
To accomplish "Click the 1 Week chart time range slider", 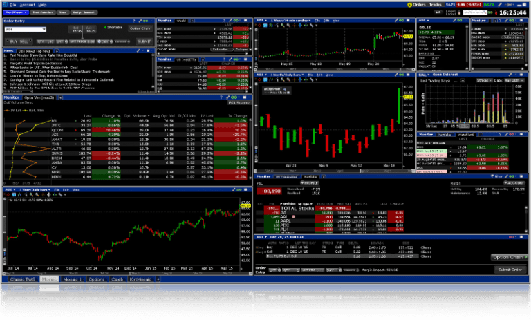I will point(335,69).
